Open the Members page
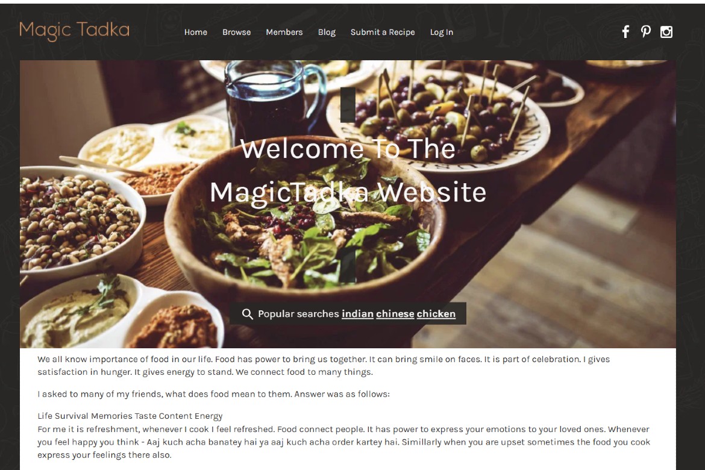This screenshot has height=470, width=705. (284, 32)
